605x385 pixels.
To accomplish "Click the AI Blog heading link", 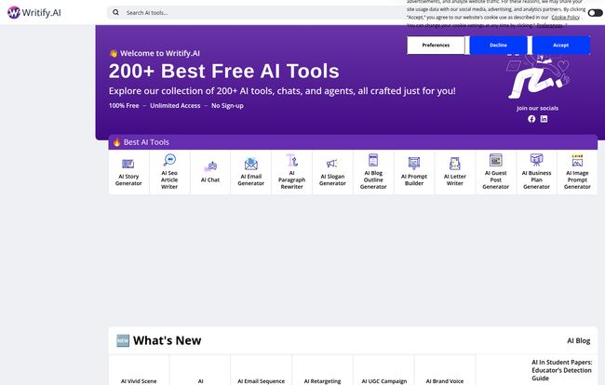I will (x=578, y=340).
